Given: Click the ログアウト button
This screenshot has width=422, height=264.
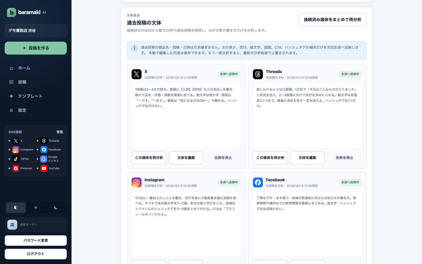Looking at the screenshot, I should [x=36, y=254].
